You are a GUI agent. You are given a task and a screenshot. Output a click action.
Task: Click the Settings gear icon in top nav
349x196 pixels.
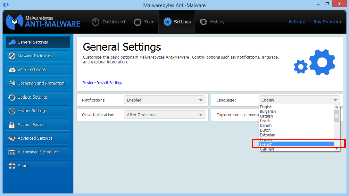pyautogui.click(x=168, y=22)
